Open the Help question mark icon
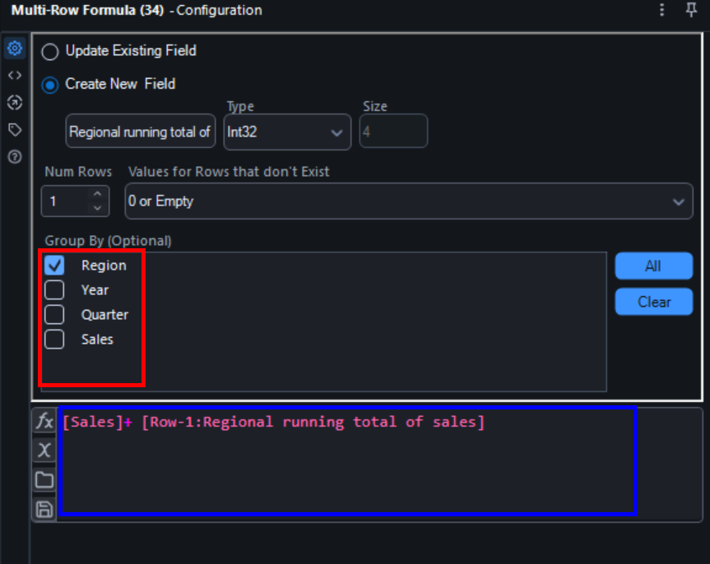The height and width of the screenshot is (564, 710). click(x=15, y=157)
